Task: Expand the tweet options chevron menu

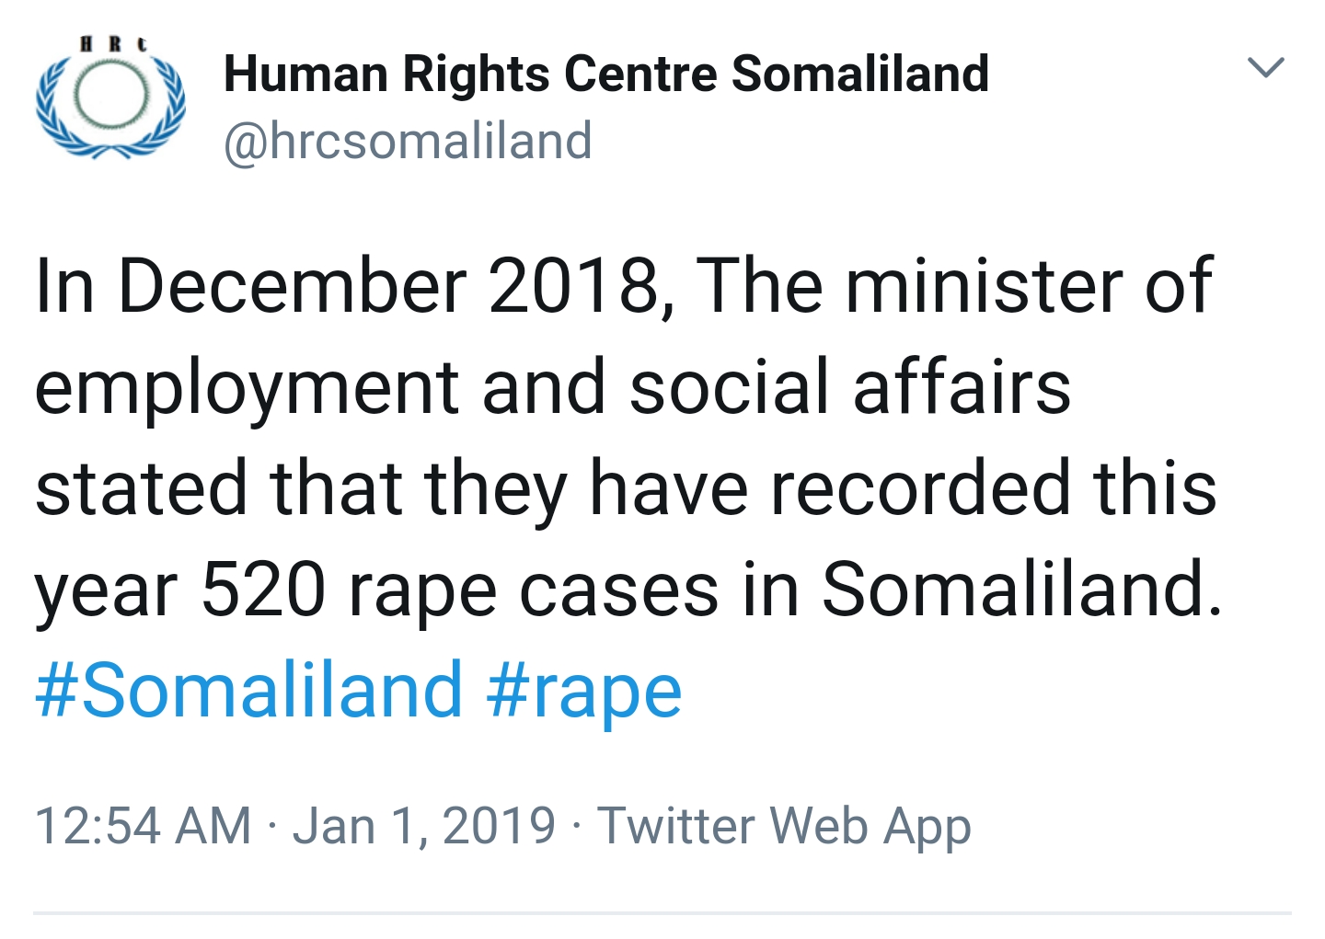Action: click(1265, 67)
